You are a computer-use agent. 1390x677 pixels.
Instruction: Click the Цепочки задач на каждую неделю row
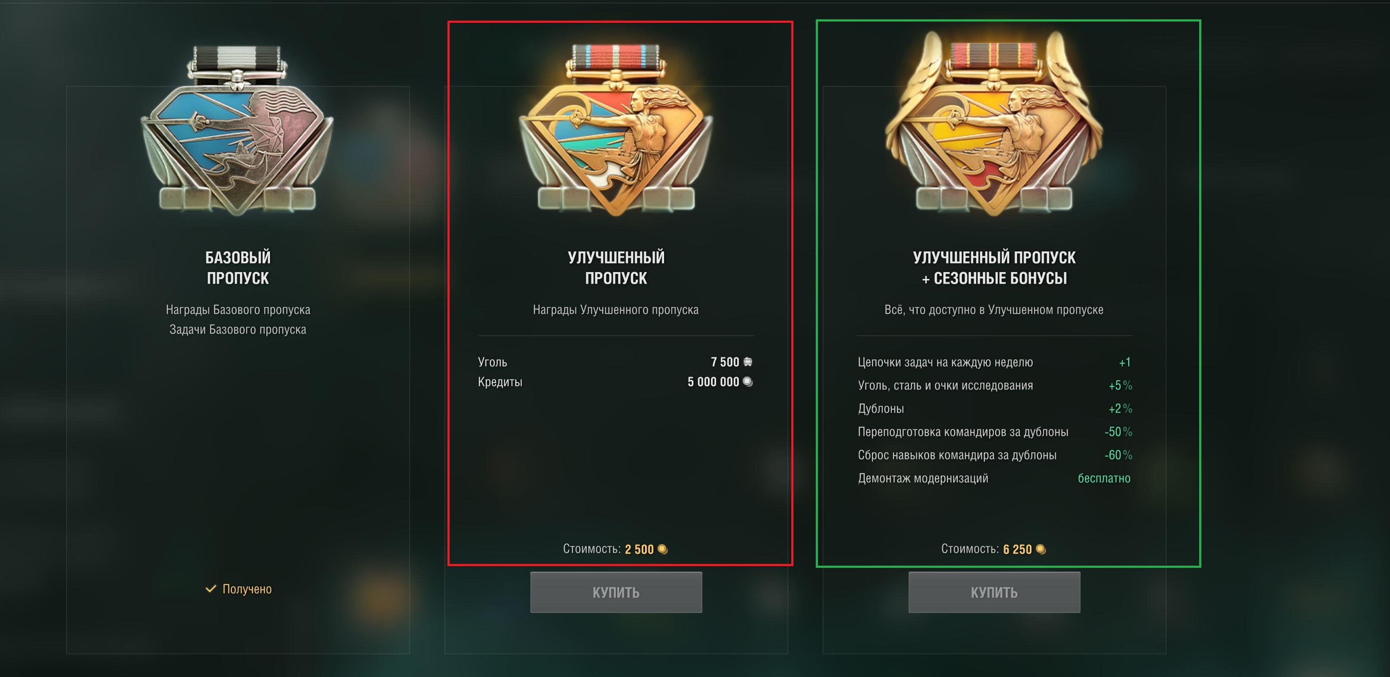coord(994,362)
